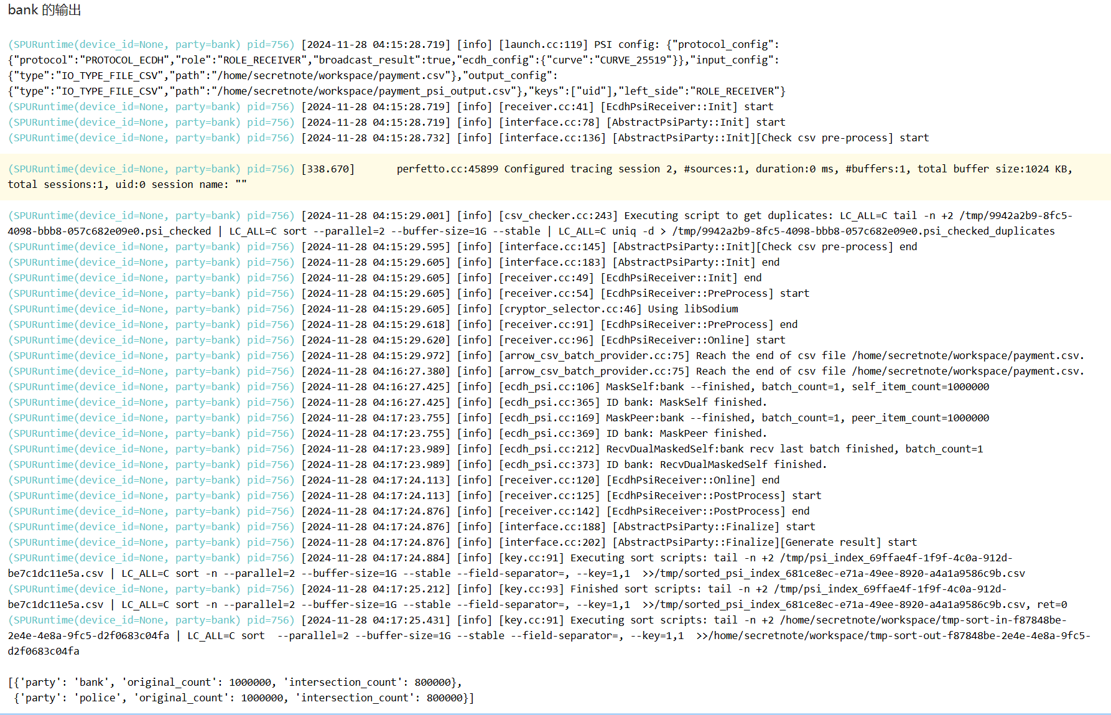Click the "bank 的输出" heading
This screenshot has height=715, width=1111.
(44, 10)
